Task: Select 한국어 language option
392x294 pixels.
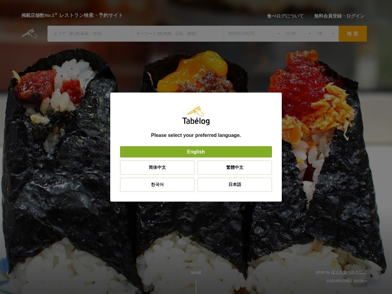Action: coord(157,185)
